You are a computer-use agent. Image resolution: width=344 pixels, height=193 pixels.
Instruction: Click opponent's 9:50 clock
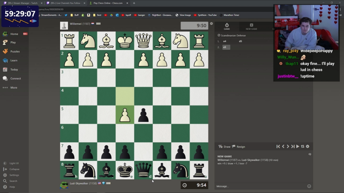click(194, 25)
